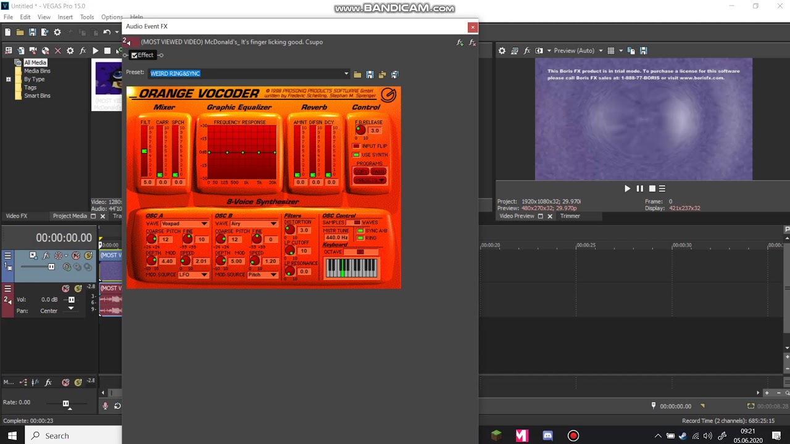Open Media FX in Project Media toolbar
The width and height of the screenshot is (790, 444).
click(83, 51)
